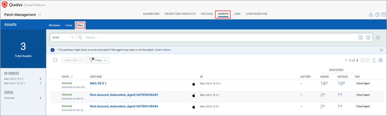Open the Asset search type dropdown

coord(63,37)
